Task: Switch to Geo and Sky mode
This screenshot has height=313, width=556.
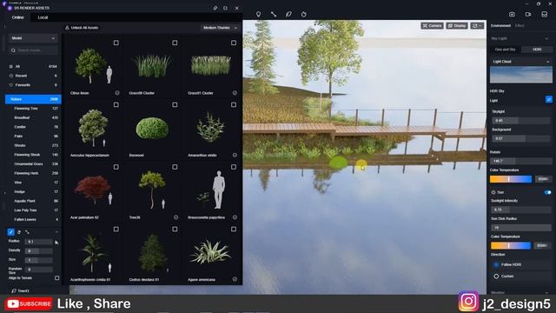Action: (506, 50)
